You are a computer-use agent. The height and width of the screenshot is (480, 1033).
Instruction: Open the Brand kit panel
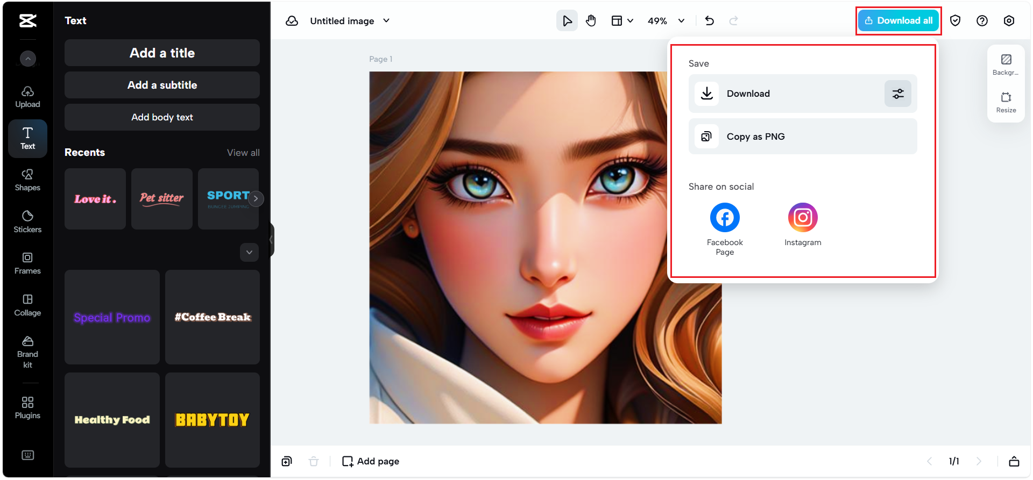(x=28, y=352)
